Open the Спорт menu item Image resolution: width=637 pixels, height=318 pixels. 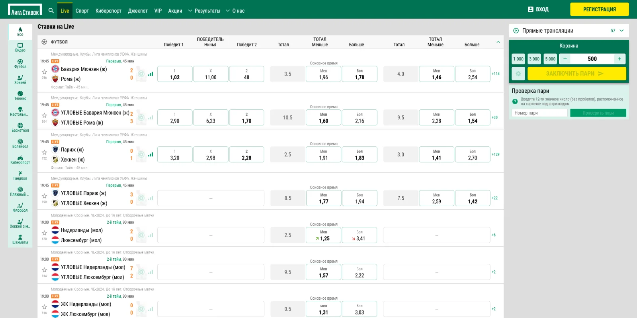click(82, 11)
